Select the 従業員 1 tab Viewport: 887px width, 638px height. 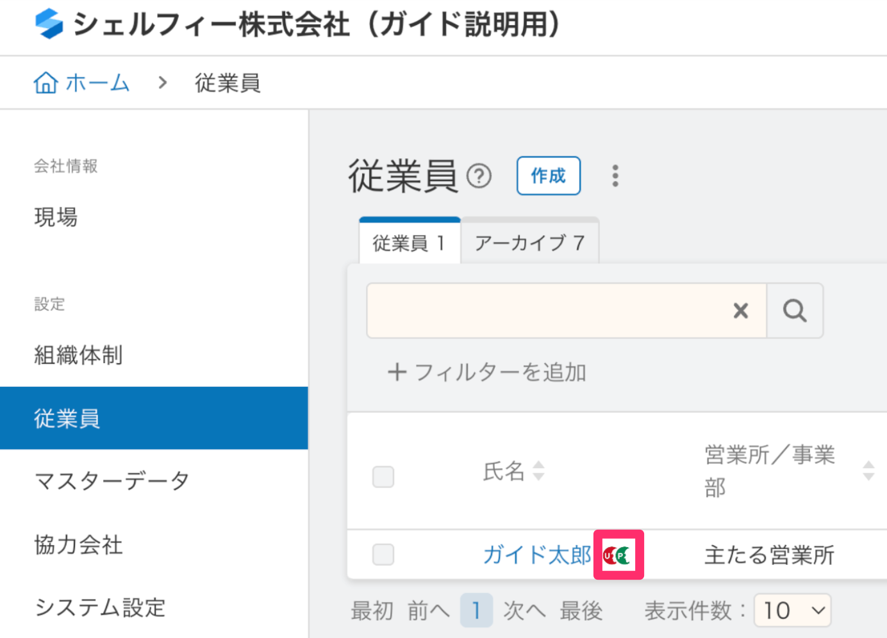[x=409, y=243]
